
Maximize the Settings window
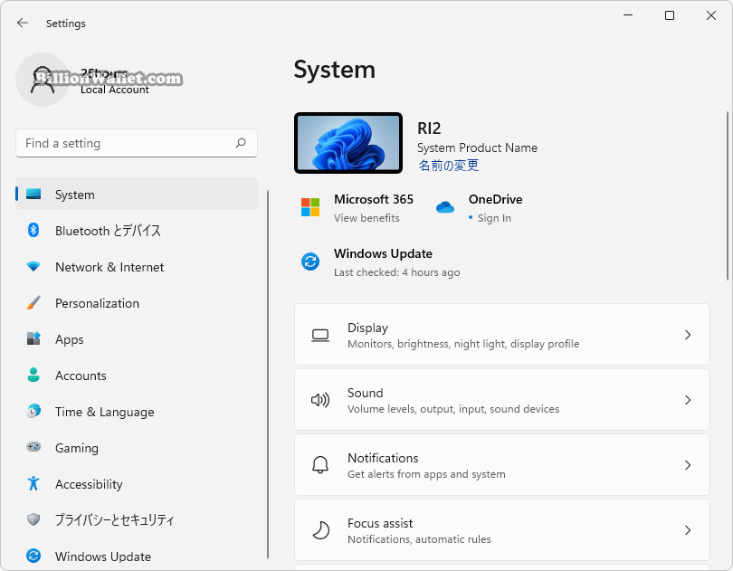[x=670, y=15]
